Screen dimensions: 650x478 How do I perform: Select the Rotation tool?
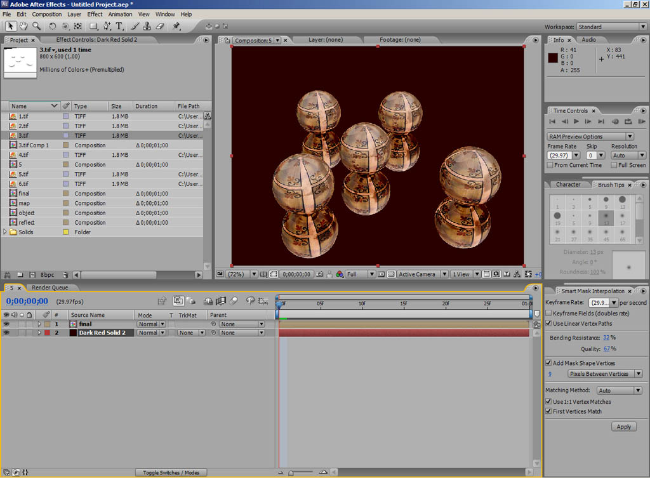52,26
